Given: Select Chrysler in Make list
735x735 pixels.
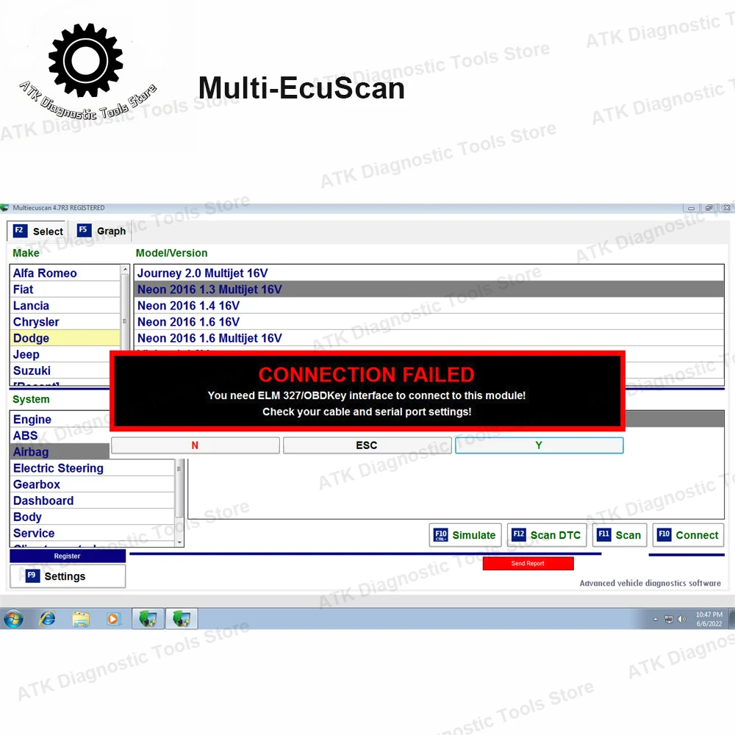Looking at the screenshot, I should click(x=65, y=322).
